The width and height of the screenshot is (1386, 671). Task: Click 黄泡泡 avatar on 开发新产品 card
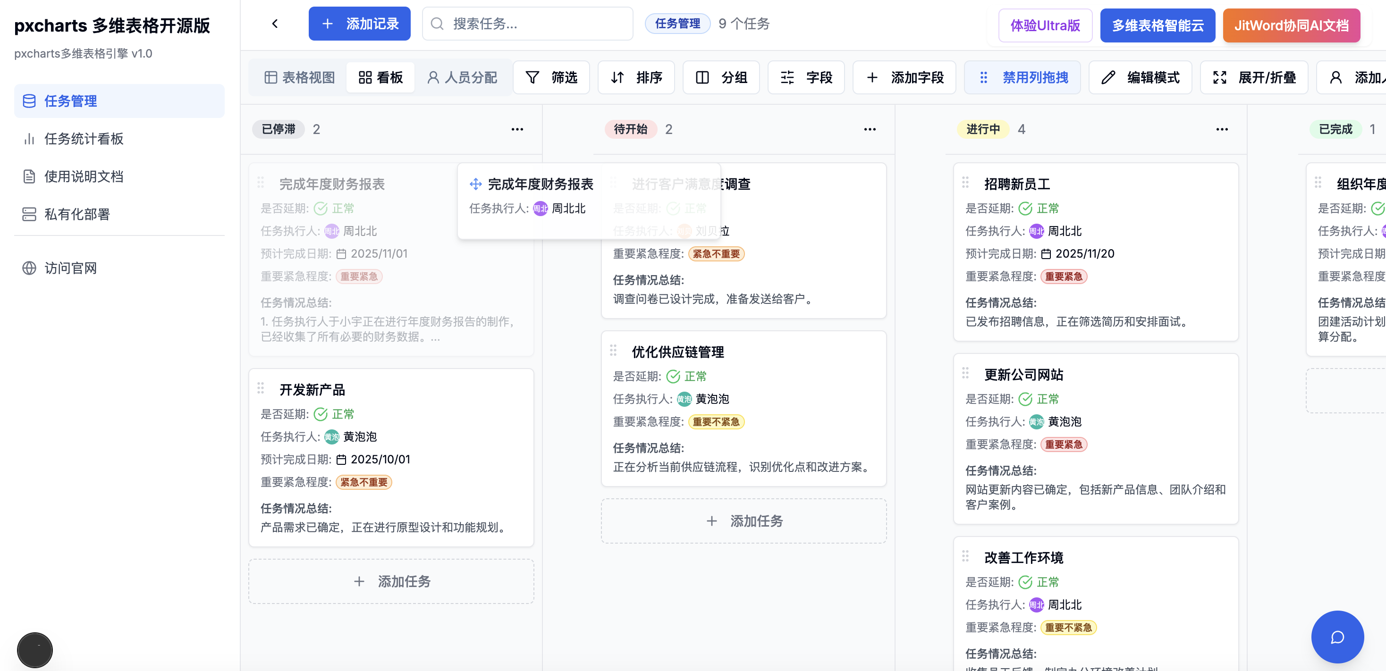(x=331, y=436)
